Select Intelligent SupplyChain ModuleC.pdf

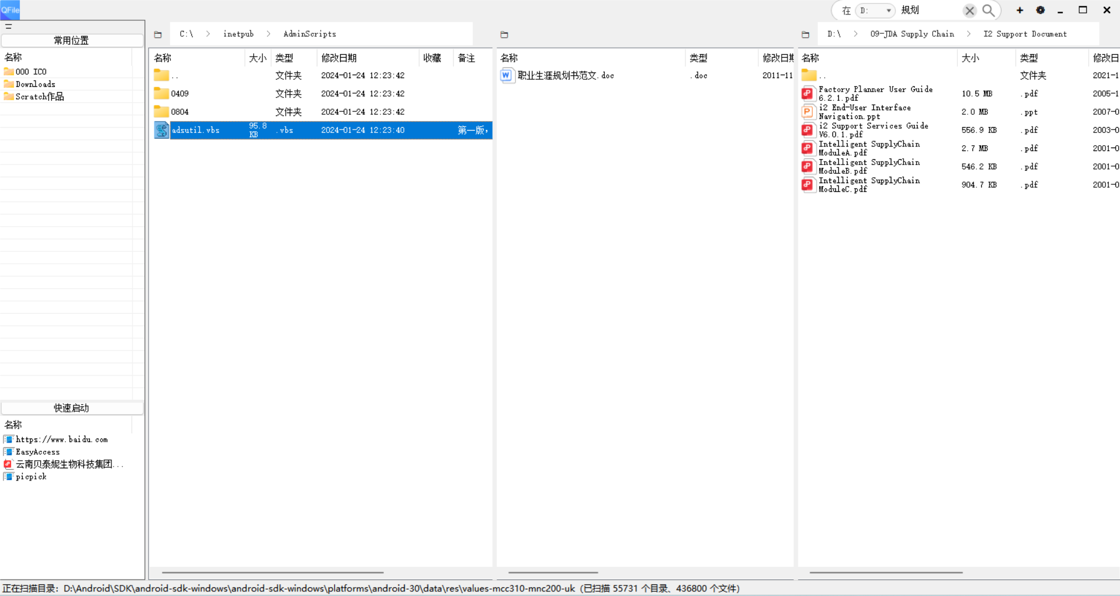coord(869,185)
